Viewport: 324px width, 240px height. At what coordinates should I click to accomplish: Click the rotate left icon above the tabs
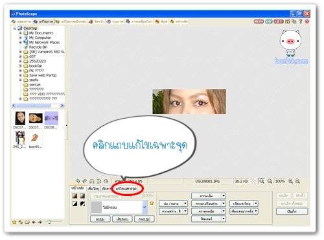(x=78, y=181)
